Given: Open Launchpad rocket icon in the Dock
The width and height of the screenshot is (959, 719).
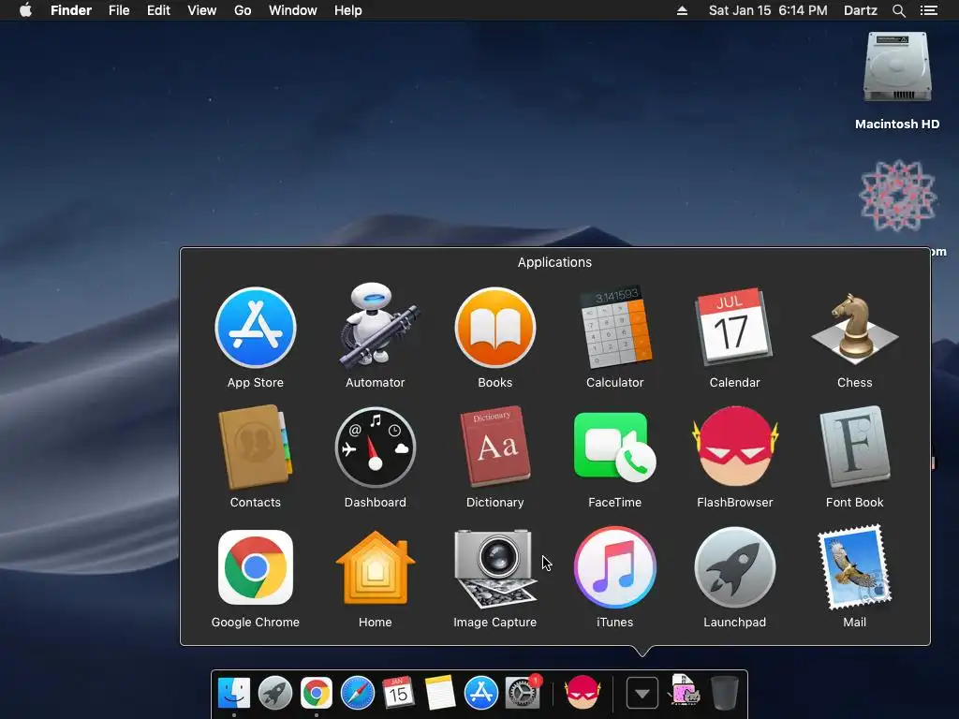Looking at the screenshot, I should point(275,694).
